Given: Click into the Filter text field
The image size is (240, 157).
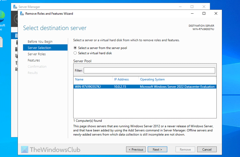Looking at the screenshot, I should [149, 70].
